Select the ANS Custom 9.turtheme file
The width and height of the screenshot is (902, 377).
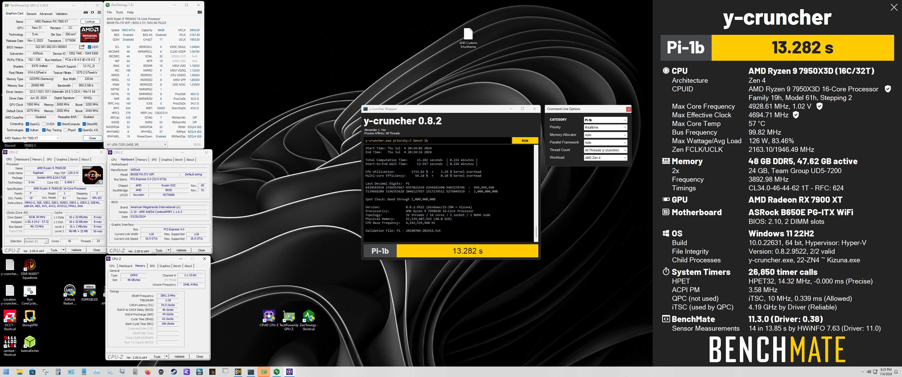tap(468, 38)
